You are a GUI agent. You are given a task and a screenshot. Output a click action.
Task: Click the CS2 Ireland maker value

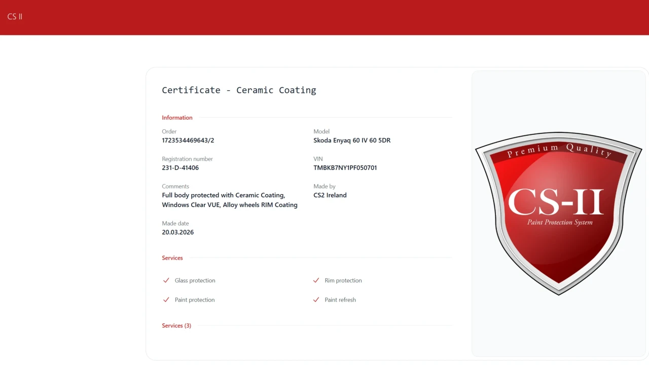330,195
